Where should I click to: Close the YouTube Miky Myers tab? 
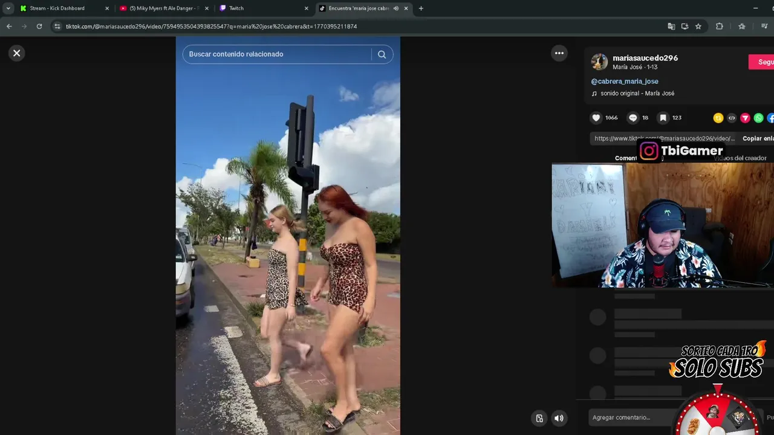point(207,8)
